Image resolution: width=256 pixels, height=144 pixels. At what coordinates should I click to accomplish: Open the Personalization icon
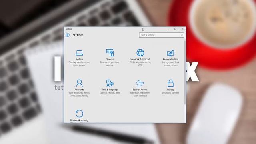[x=170, y=53]
